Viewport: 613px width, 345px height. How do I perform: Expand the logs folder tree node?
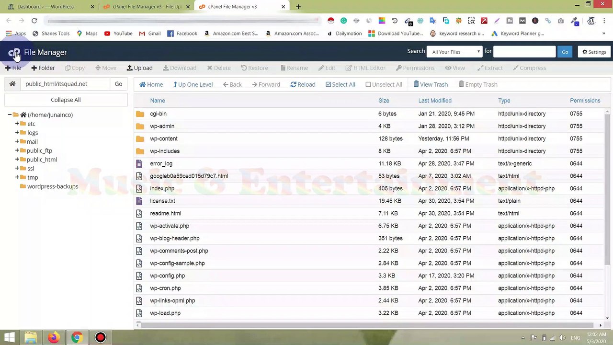click(x=17, y=133)
